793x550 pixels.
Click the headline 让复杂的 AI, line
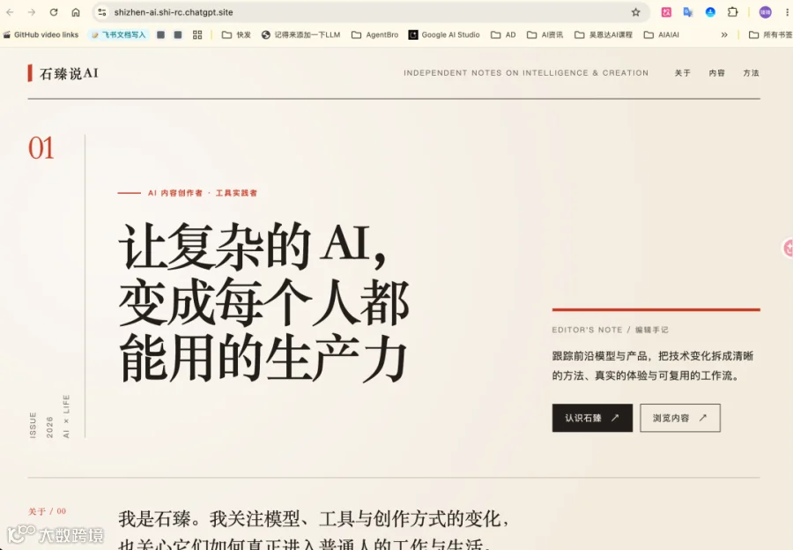(252, 247)
